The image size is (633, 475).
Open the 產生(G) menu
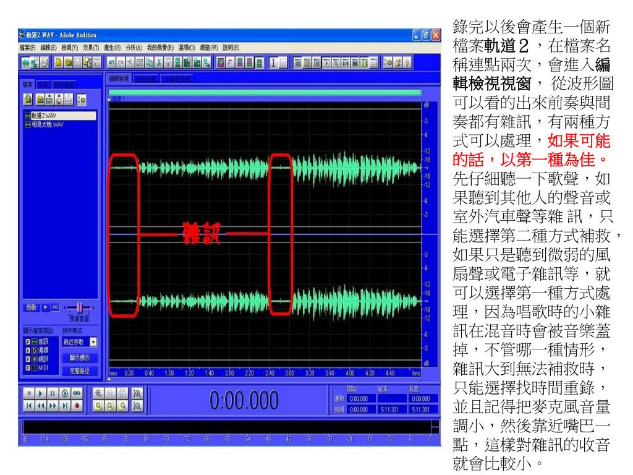coord(113,48)
